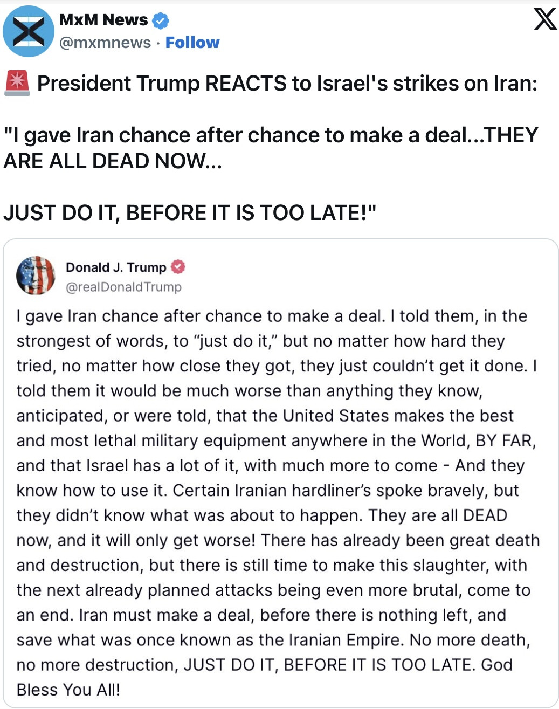Click the main tweet's 'JUST DO IT' closing line
This screenshot has width=559, height=709.
[x=189, y=213]
